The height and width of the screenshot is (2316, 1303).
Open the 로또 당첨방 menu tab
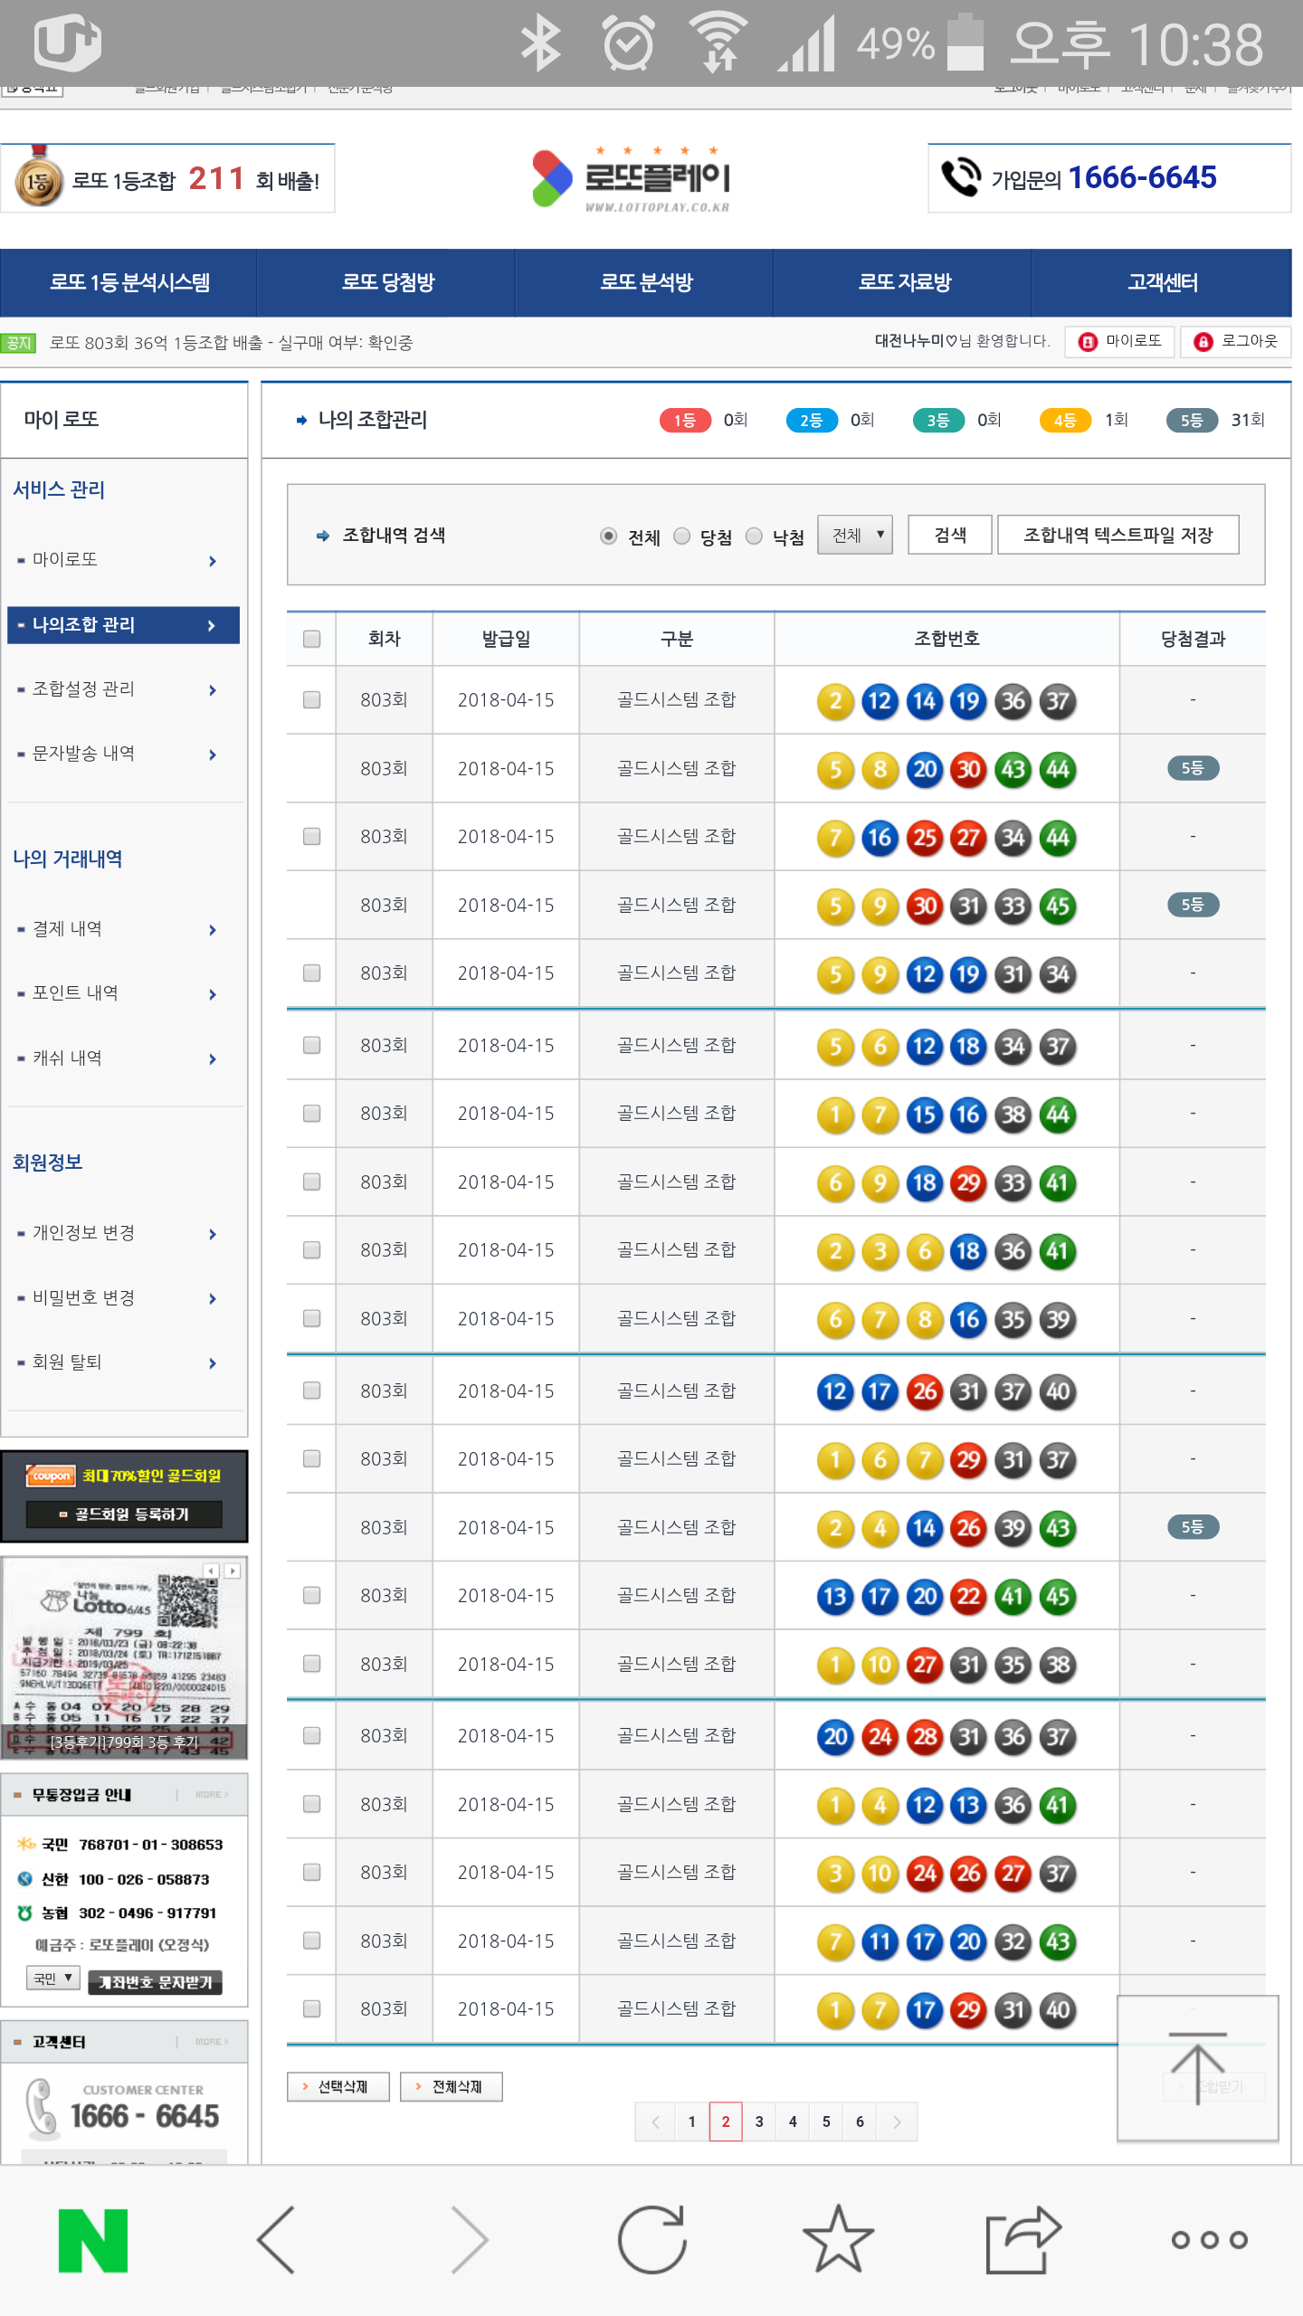[x=387, y=282]
